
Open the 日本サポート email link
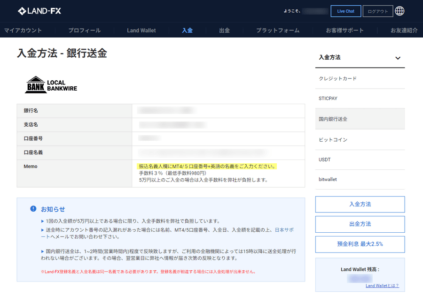click(284, 230)
